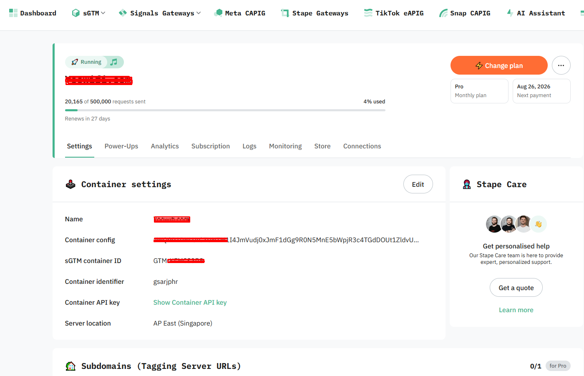584x376 pixels.
Task: Open the Monitoring tab
Action: coord(285,146)
